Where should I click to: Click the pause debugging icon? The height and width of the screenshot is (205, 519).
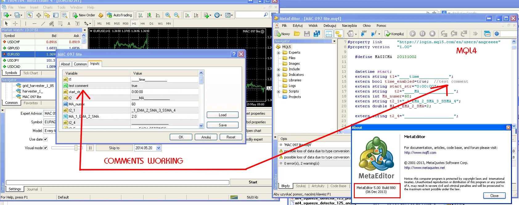[x=422, y=34]
